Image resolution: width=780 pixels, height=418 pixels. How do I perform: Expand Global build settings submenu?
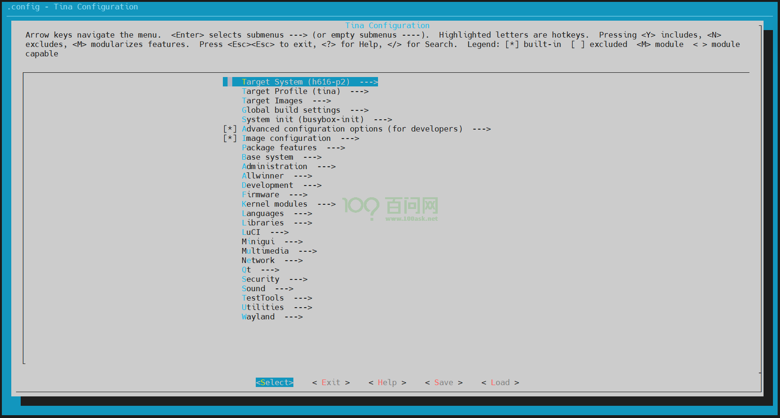(x=291, y=110)
